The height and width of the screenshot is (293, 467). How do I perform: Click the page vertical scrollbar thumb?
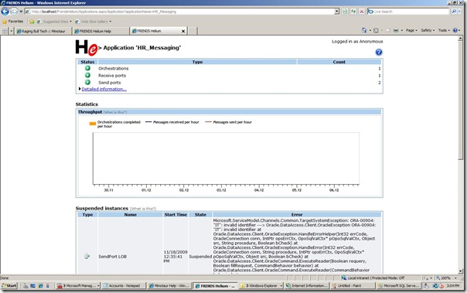coord(461,101)
